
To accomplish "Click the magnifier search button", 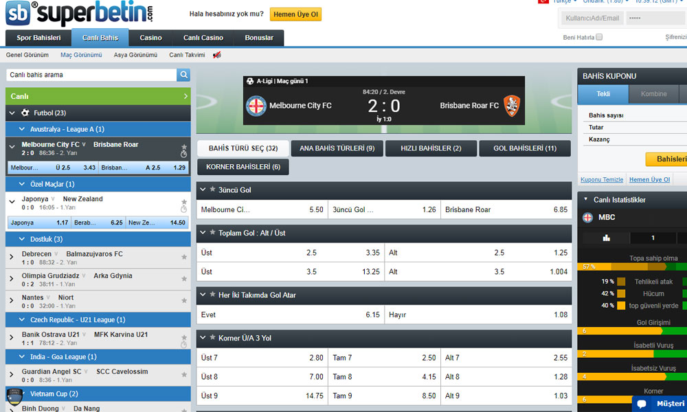I will pos(183,75).
